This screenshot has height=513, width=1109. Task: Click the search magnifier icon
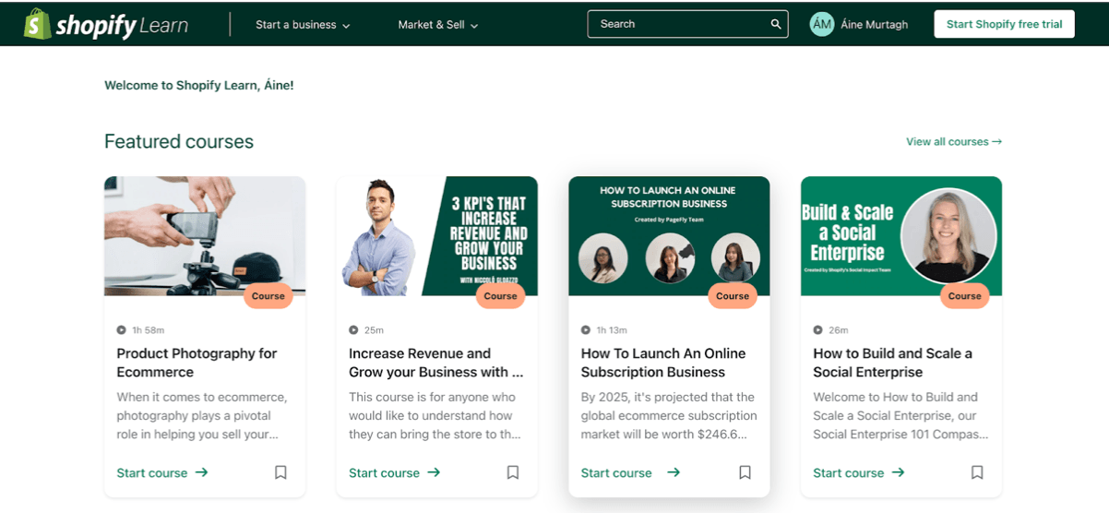coord(776,24)
